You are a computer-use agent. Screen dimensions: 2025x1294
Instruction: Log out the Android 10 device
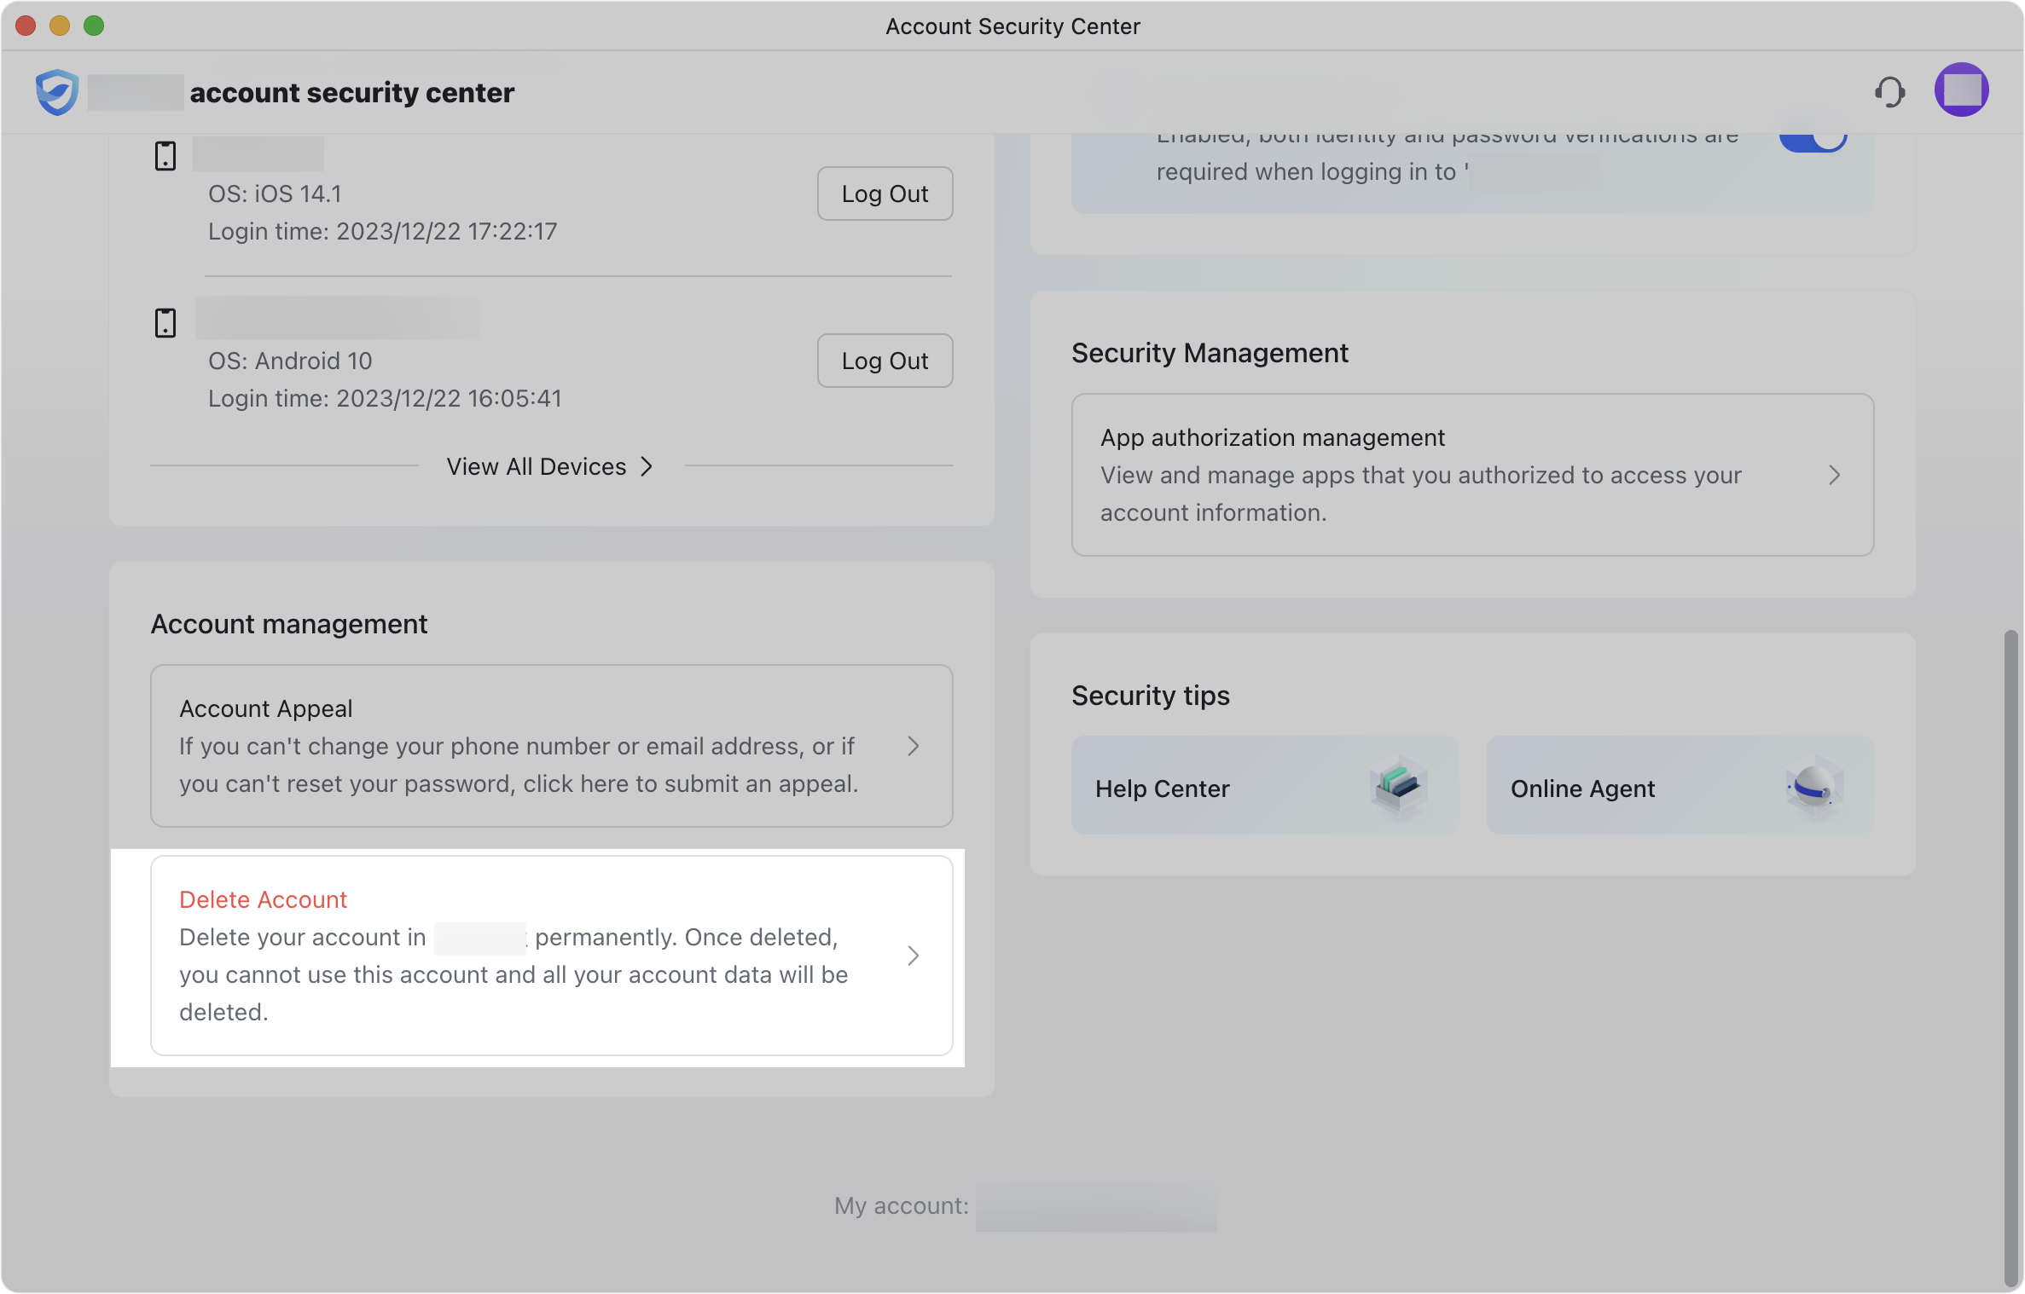click(x=885, y=361)
